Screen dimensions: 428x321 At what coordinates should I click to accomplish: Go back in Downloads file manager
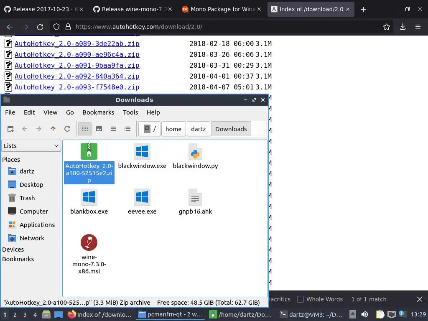25,129
